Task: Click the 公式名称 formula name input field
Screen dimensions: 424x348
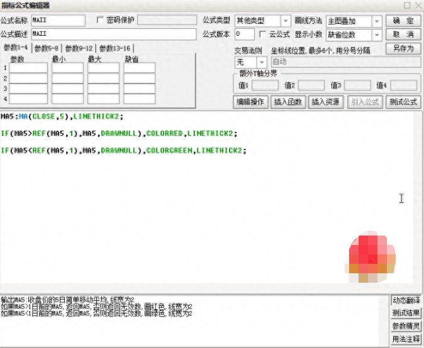Action: [57, 21]
